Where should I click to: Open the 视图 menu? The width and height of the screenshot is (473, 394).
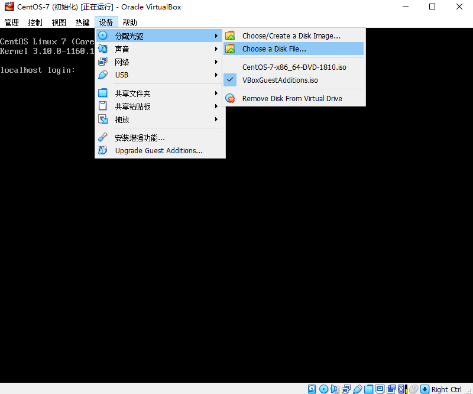(59, 22)
